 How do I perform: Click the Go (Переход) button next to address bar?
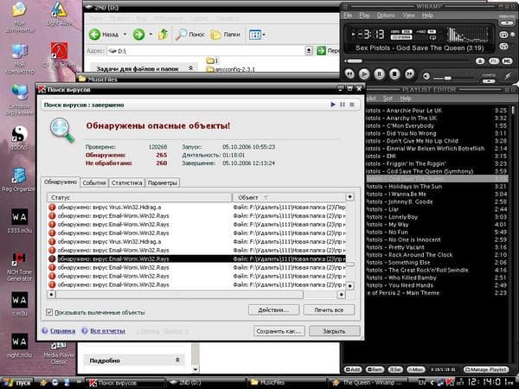coord(328,51)
